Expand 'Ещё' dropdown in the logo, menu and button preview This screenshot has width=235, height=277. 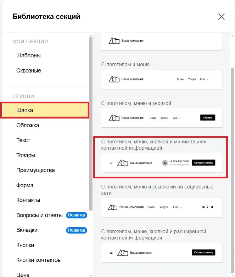[x=177, y=118]
